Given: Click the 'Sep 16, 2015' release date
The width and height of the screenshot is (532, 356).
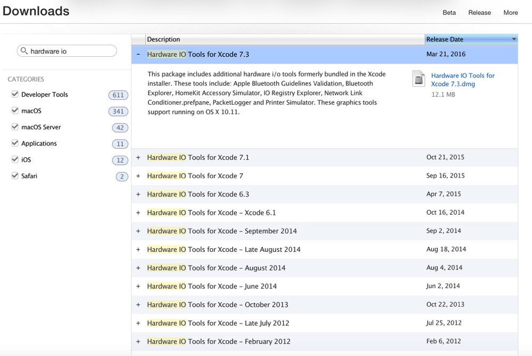Looking at the screenshot, I should tap(445, 175).
